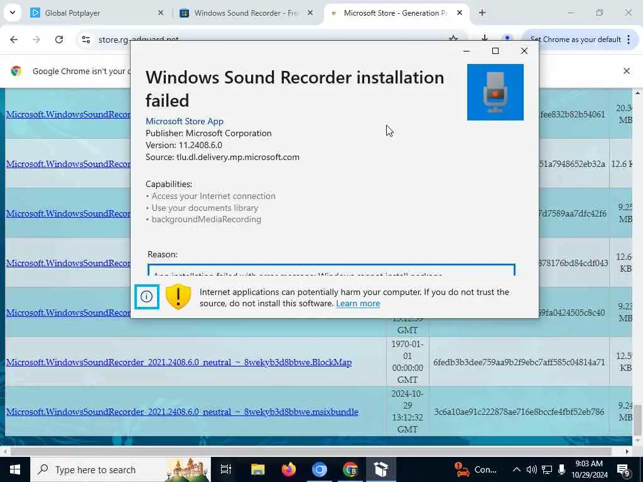Click the volume speaker tray icon

(x=531, y=469)
